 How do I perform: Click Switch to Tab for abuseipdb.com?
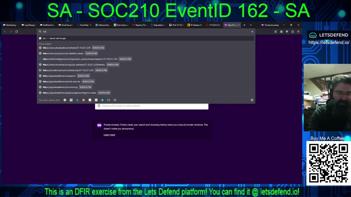point(98,48)
